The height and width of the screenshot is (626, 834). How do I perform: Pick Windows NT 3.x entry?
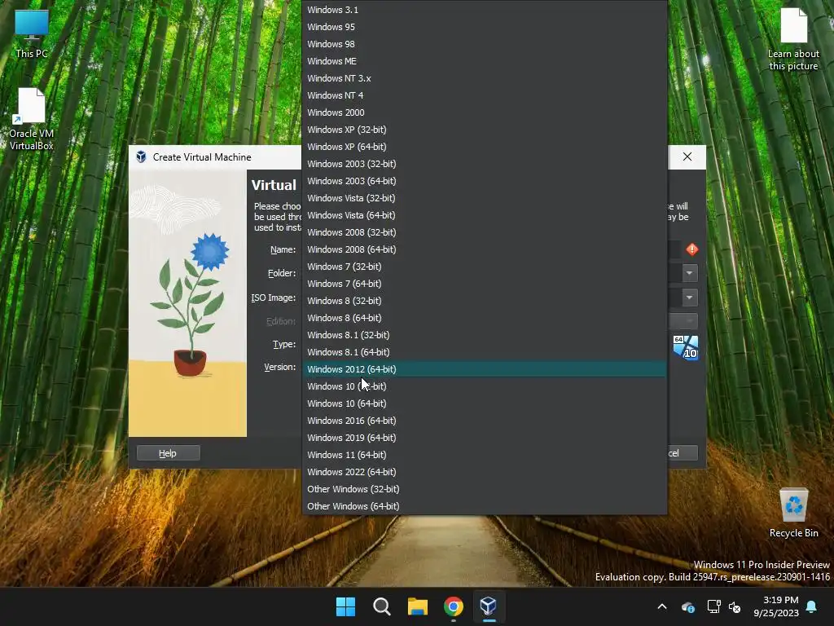click(x=484, y=77)
